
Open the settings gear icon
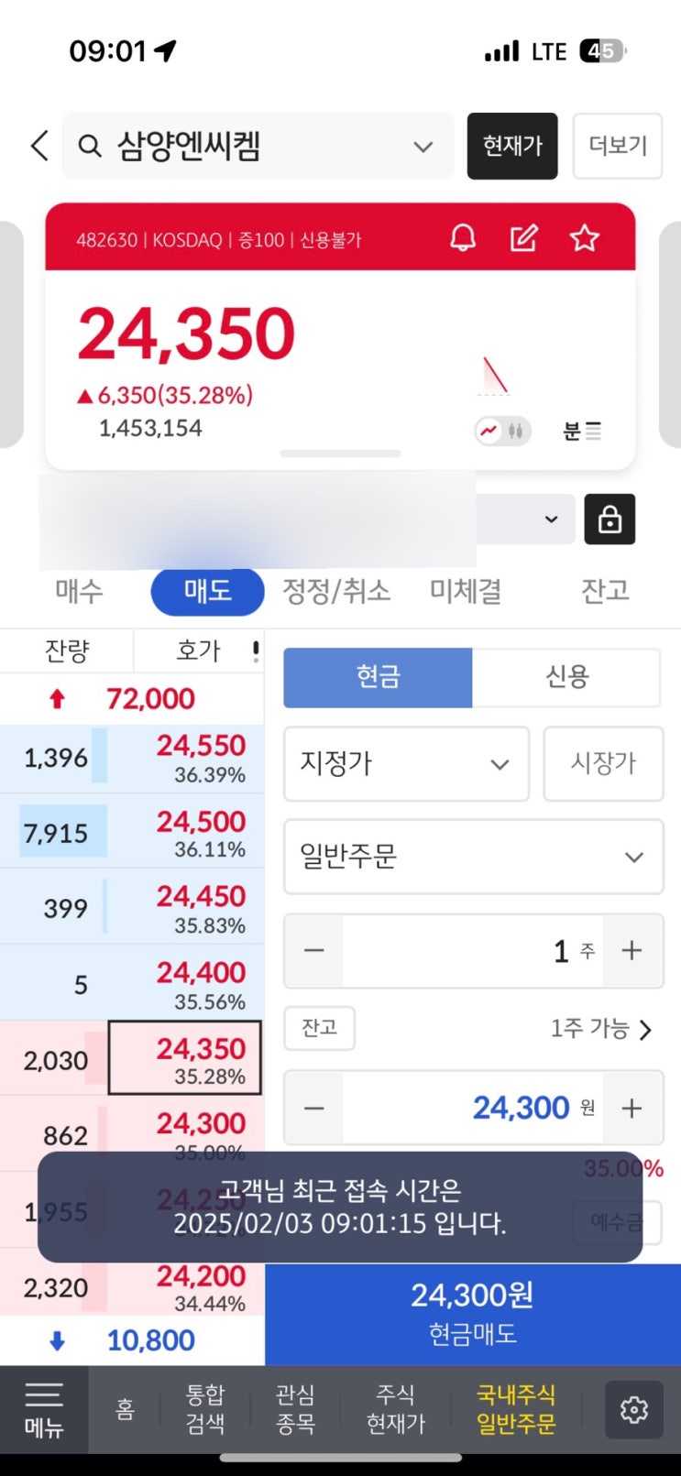tap(633, 1409)
